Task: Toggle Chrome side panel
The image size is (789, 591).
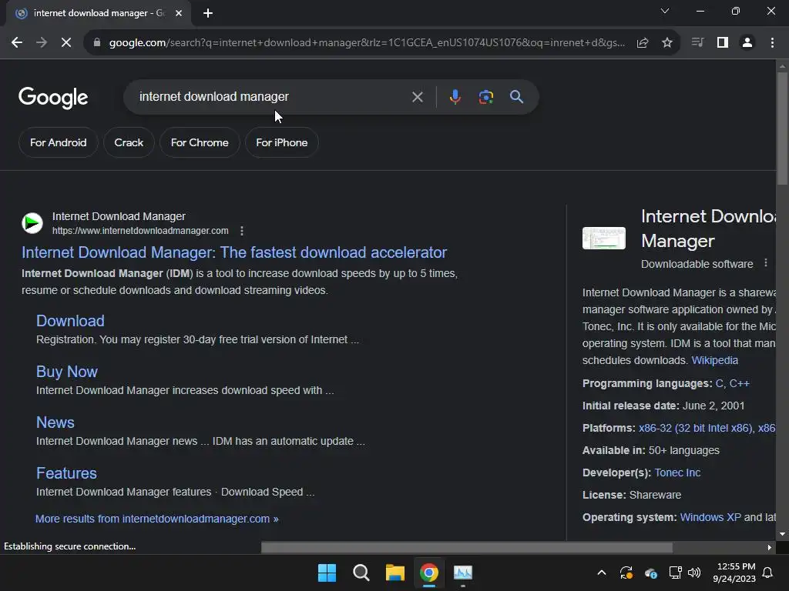Action: (723, 43)
